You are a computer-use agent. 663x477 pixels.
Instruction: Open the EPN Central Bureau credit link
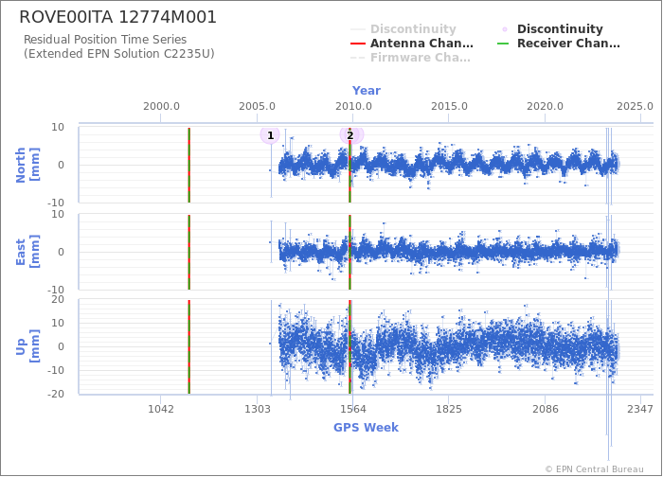[595, 469]
